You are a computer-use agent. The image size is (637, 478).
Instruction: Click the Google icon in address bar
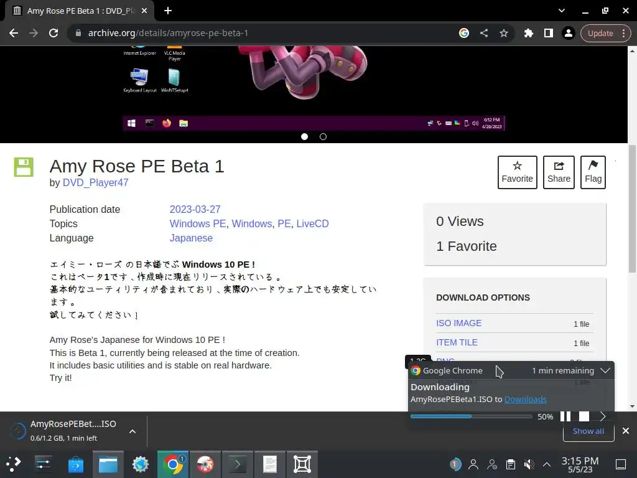[x=464, y=33]
